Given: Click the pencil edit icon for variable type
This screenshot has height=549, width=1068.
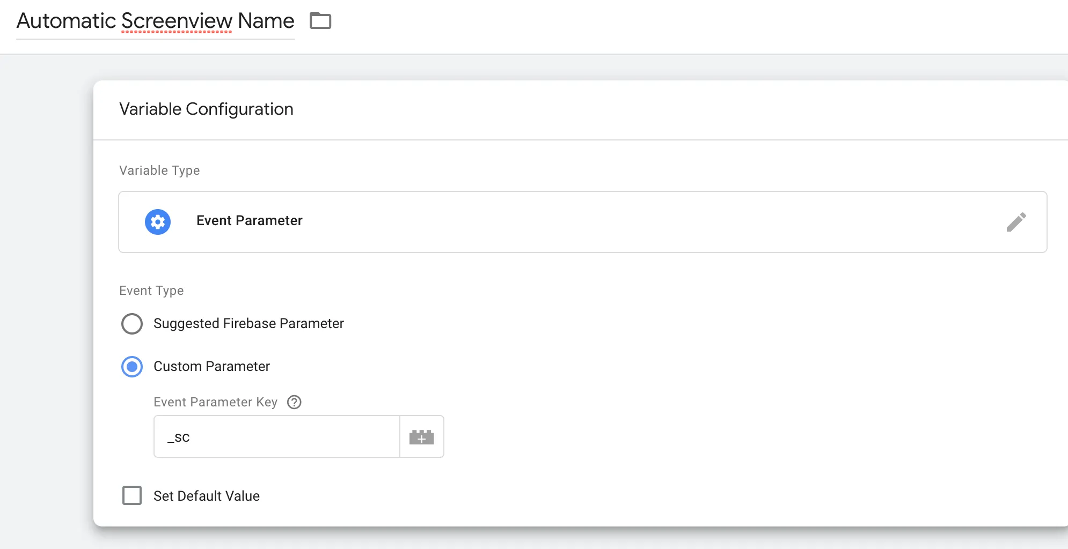Looking at the screenshot, I should [x=1016, y=222].
